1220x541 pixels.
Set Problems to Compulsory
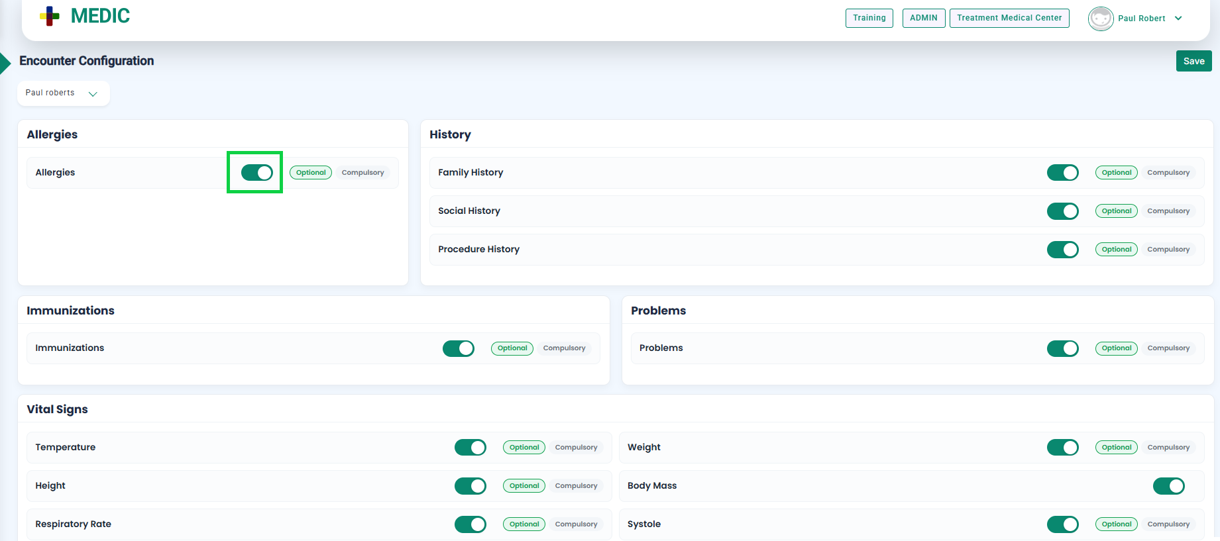[1168, 348]
